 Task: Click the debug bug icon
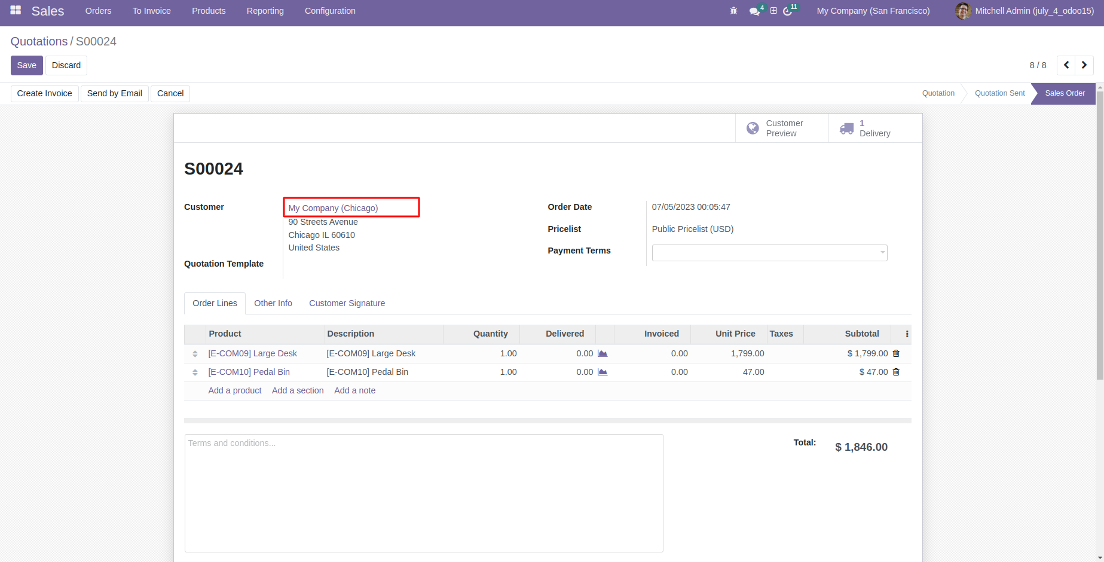[x=733, y=11]
